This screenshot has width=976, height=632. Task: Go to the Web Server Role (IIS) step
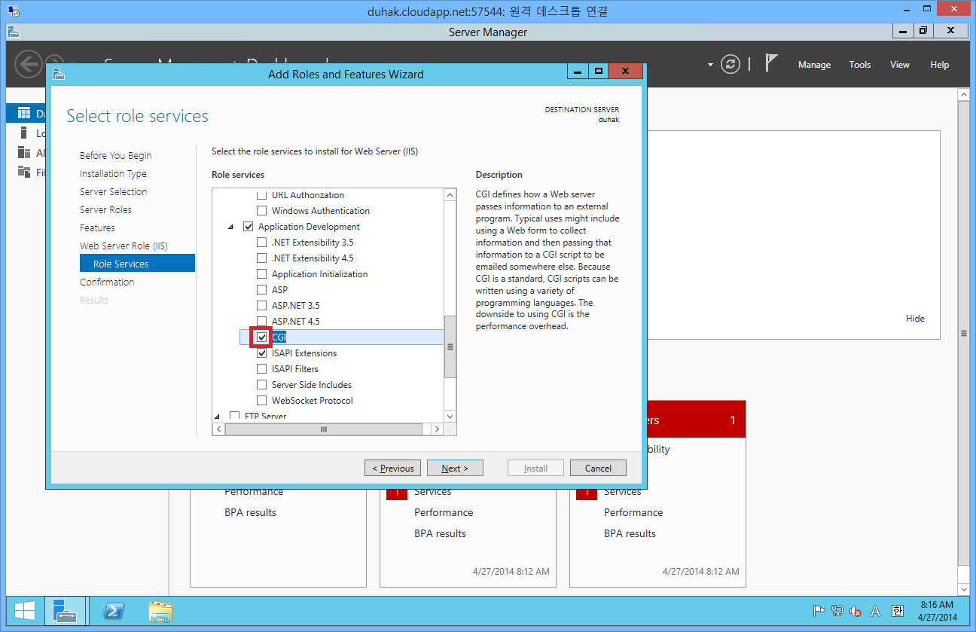pyautogui.click(x=124, y=246)
